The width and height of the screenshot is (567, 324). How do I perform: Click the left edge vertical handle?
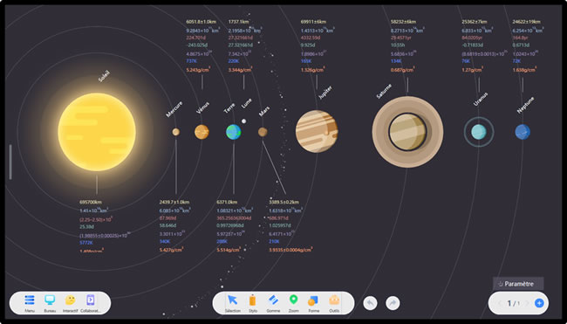point(10,162)
